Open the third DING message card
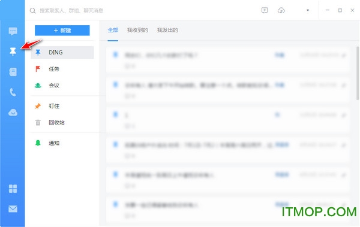Image resolution: width=360 pixels, height=227 pixels. coord(227,120)
